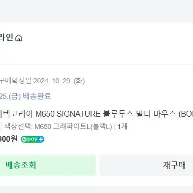The height and width of the screenshot is (193, 193).
Task: Click the store name ending in 라인
Action: [x=6, y=37]
